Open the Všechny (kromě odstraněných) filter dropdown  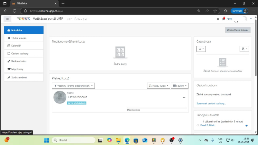tap(73, 86)
